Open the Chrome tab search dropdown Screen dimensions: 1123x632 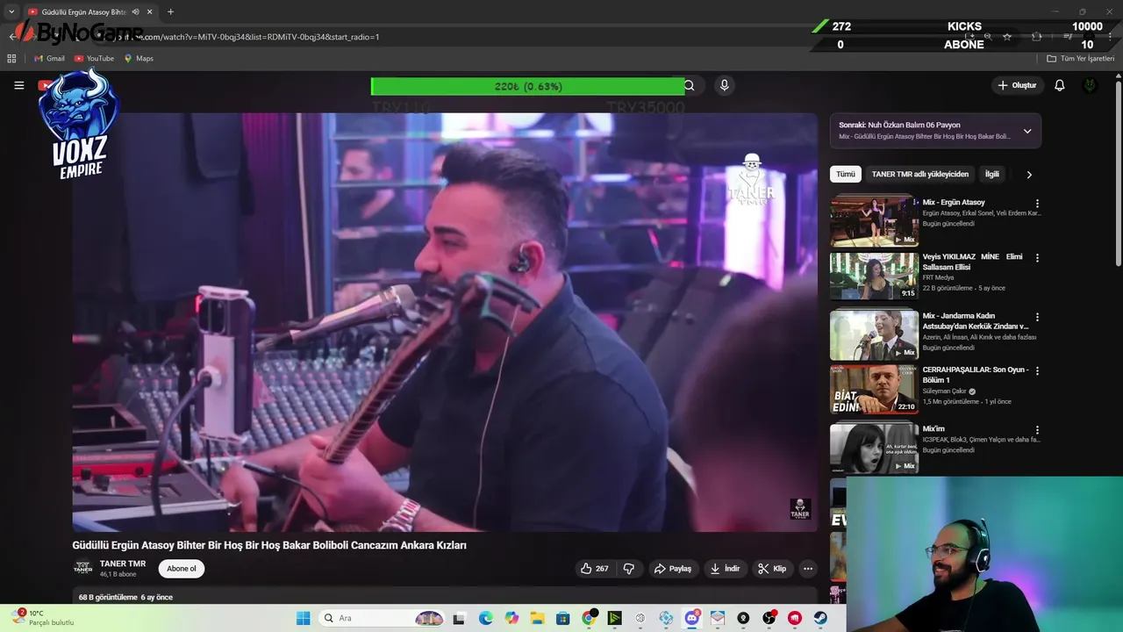click(11, 12)
